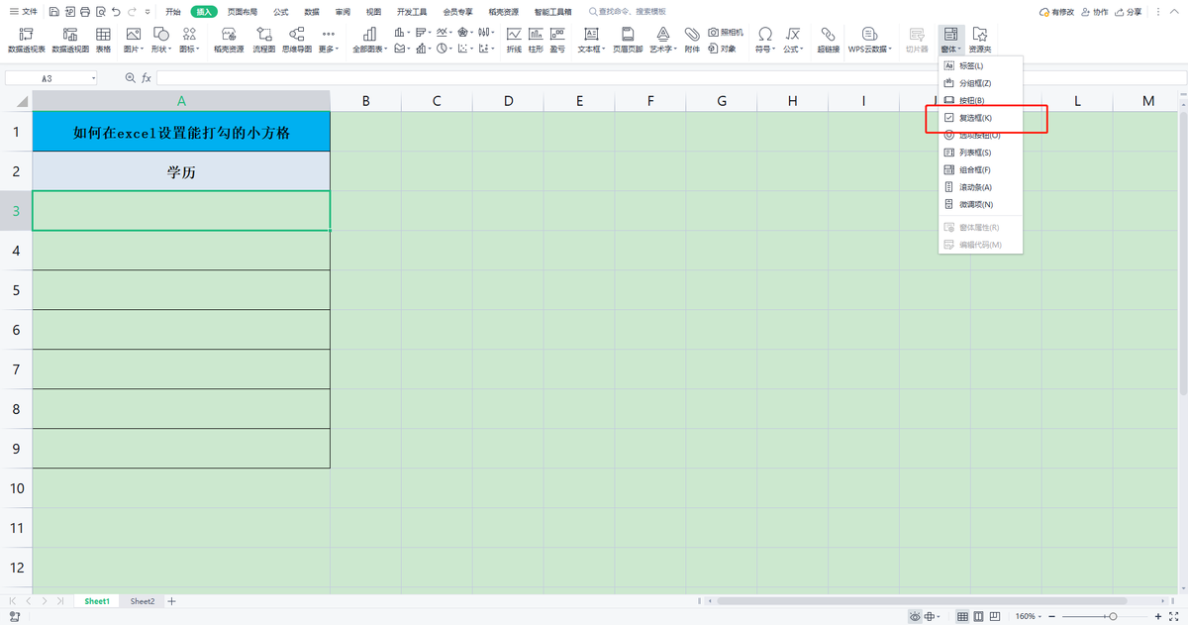Open the 开始 Home ribbon tab

(x=174, y=12)
